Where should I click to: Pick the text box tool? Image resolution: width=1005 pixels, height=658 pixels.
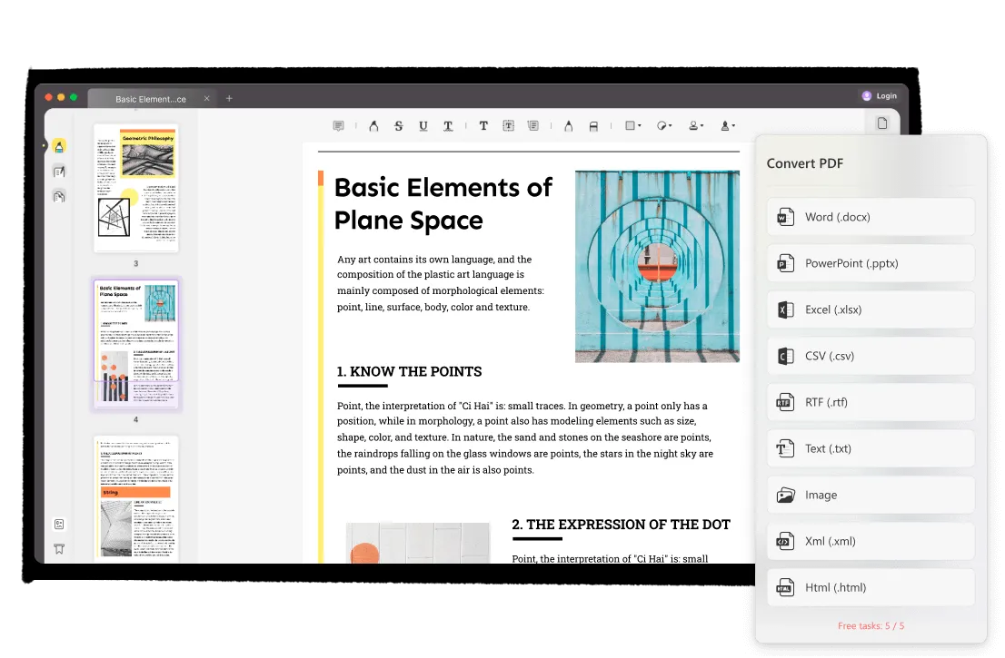pos(509,126)
